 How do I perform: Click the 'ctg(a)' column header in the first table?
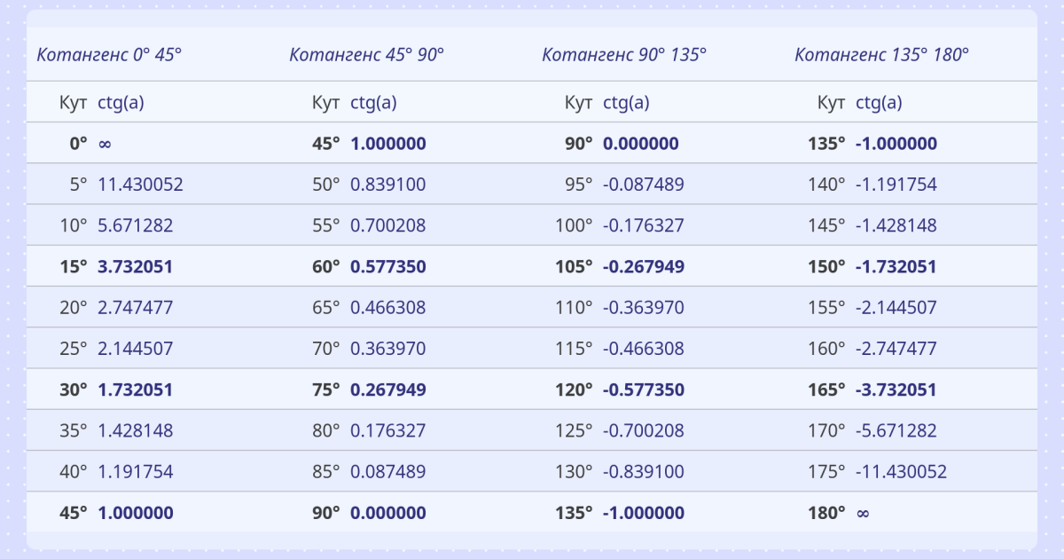(121, 102)
